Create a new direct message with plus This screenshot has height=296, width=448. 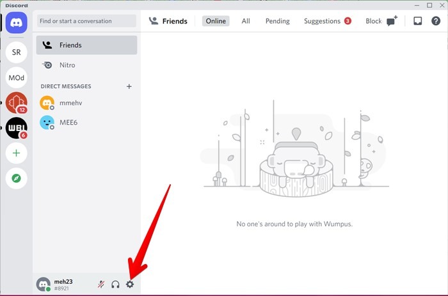pos(129,86)
